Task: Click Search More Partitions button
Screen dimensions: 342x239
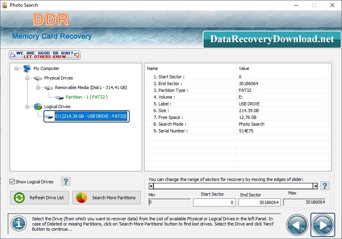Action: pyautogui.click(x=107, y=198)
